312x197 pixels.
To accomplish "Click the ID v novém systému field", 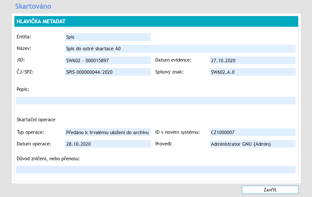I will [x=252, y=132].
